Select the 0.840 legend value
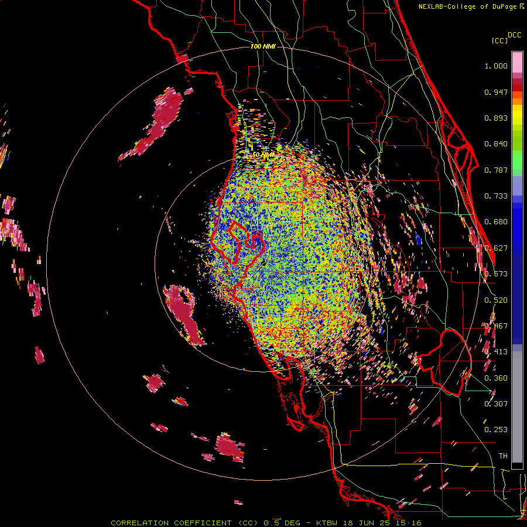 (x=496, y=144)
